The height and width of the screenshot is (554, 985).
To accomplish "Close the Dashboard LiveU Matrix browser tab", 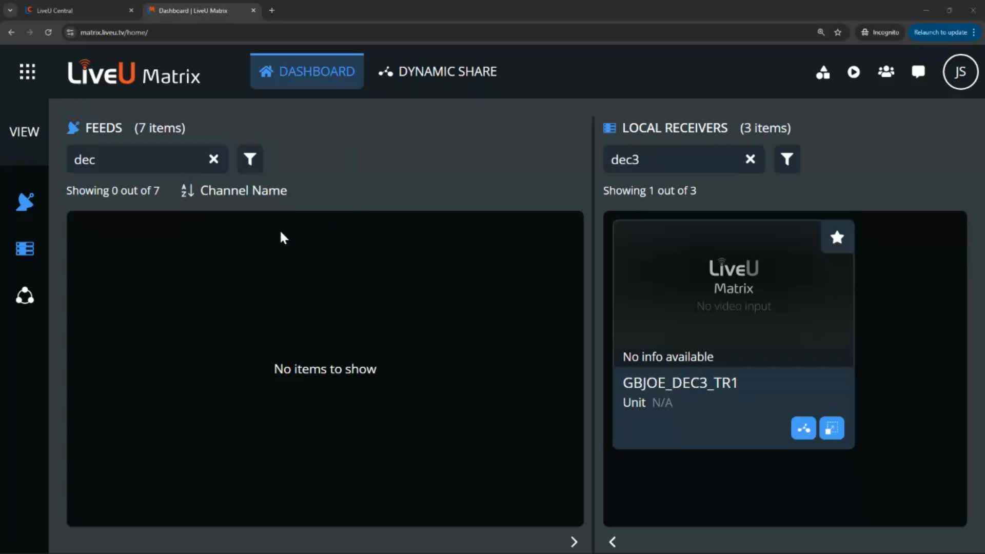I will pyautogui.click(x=253, y=10).
